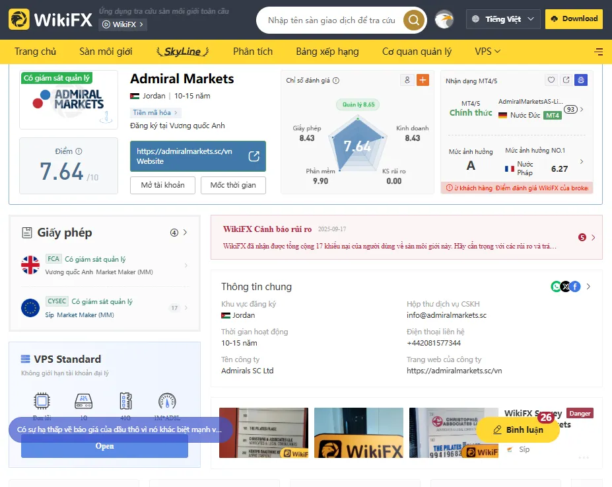
Task: Expand the CYSEC license row chevron
Action: [x=186, y=308]
